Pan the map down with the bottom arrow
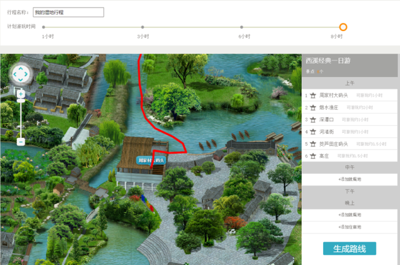The image size is (400, 265). pyautogui.click(x=21, y=80)
